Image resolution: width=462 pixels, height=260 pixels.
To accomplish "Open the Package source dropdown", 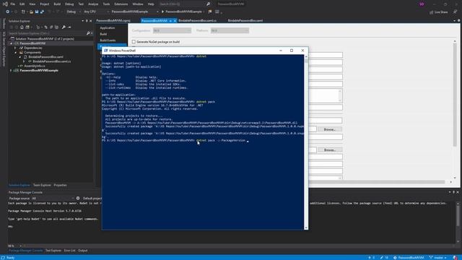I will pos(52,199).
